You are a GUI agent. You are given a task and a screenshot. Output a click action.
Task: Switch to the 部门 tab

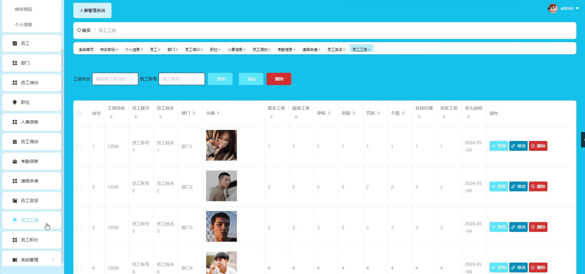pyautogui.click(x=171, y=50)
